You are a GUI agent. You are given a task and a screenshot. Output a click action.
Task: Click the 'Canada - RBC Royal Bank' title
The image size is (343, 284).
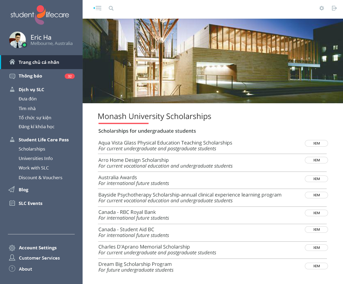coord(127,212)
